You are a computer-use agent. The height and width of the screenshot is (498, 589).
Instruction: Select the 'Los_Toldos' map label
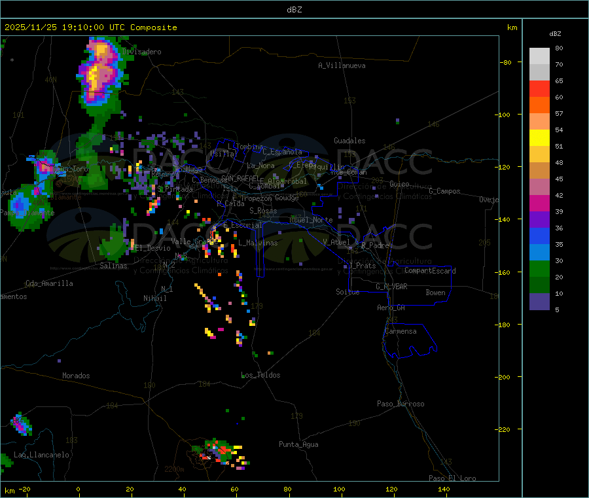coord(260,375)
